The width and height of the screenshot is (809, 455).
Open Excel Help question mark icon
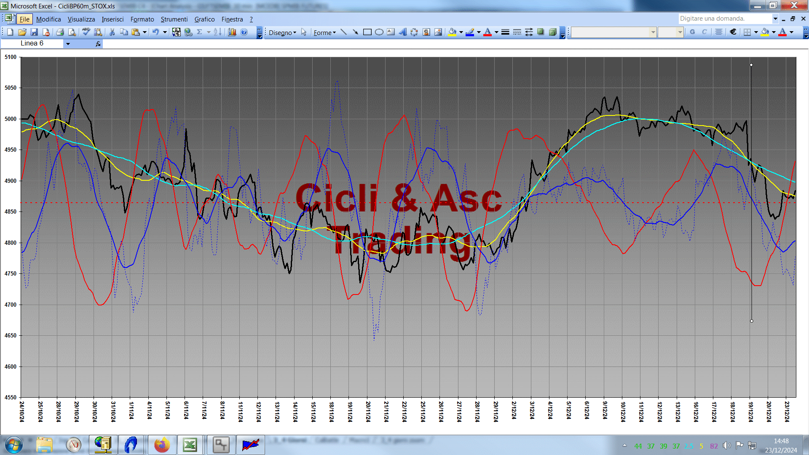[244, 32]
